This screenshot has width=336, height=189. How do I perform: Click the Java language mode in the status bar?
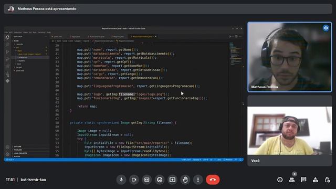pos(219,160)
